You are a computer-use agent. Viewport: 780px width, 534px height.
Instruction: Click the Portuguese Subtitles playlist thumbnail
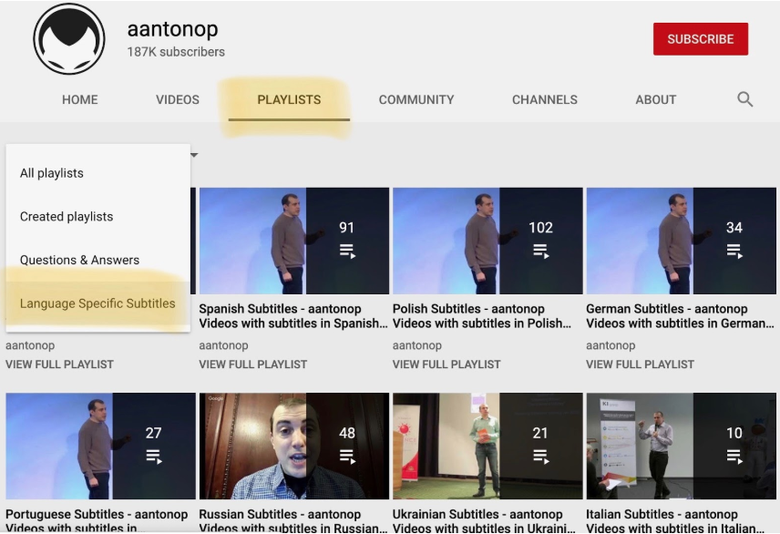(x=100, y=446)
